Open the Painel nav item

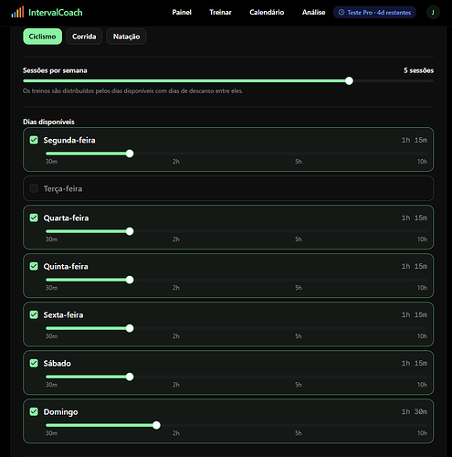pyautogui.click(x=182, y=13)
